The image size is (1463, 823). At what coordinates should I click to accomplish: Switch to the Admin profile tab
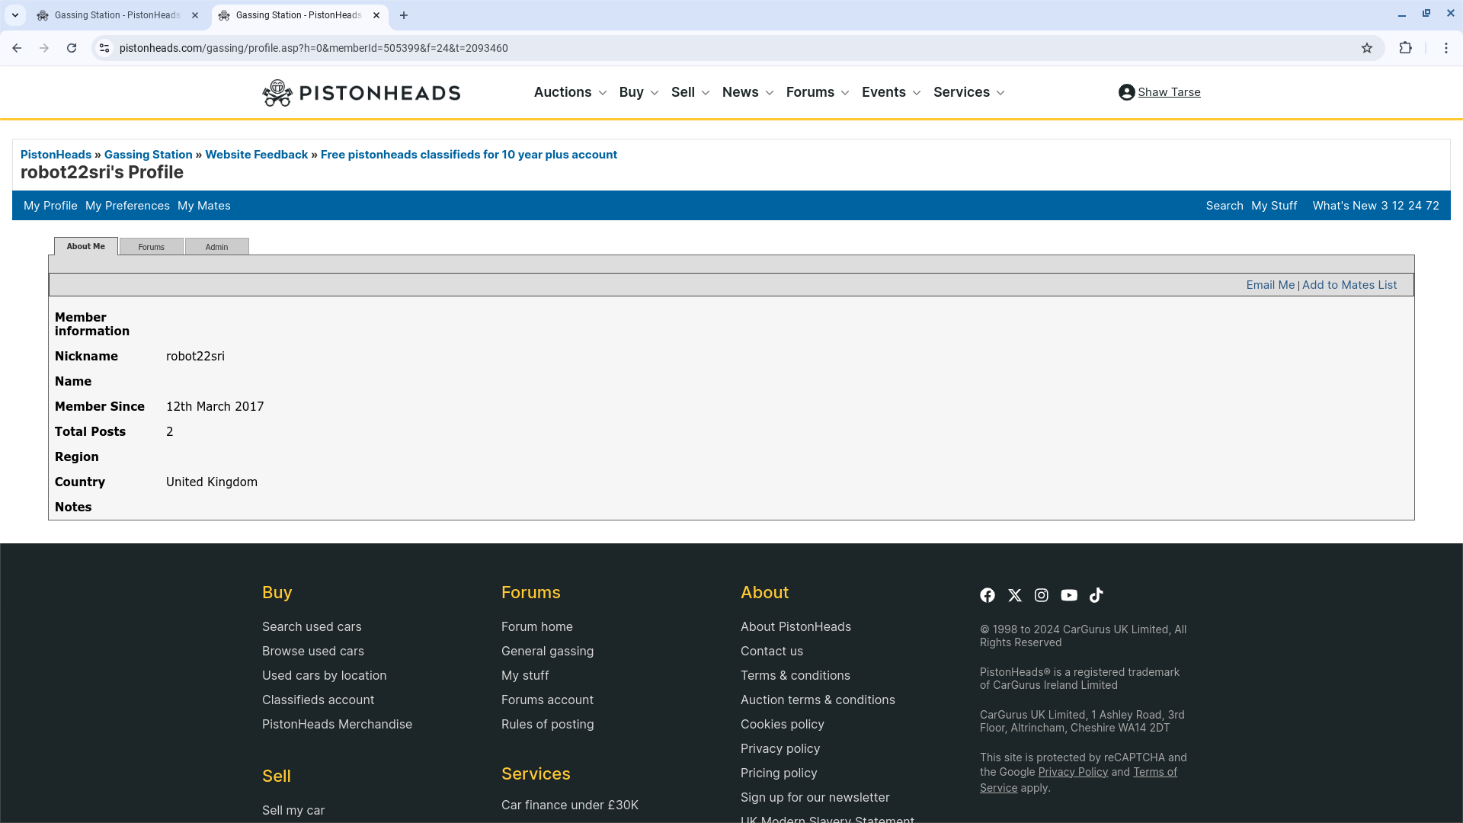pos(216,247)
